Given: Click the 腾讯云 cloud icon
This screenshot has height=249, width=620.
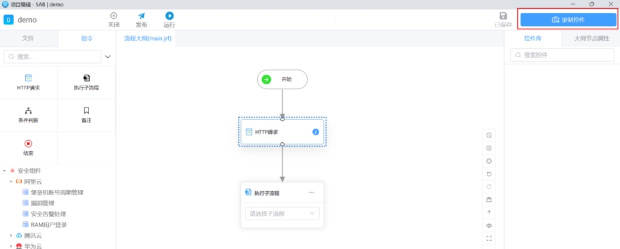Looking at the screenshot, I should tap(18, 235).
